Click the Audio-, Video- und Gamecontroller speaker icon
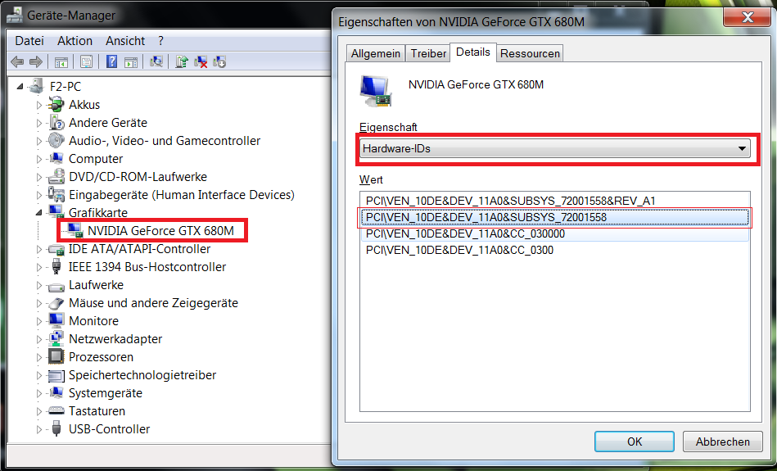The image size is (777, 471). [56, 141]
